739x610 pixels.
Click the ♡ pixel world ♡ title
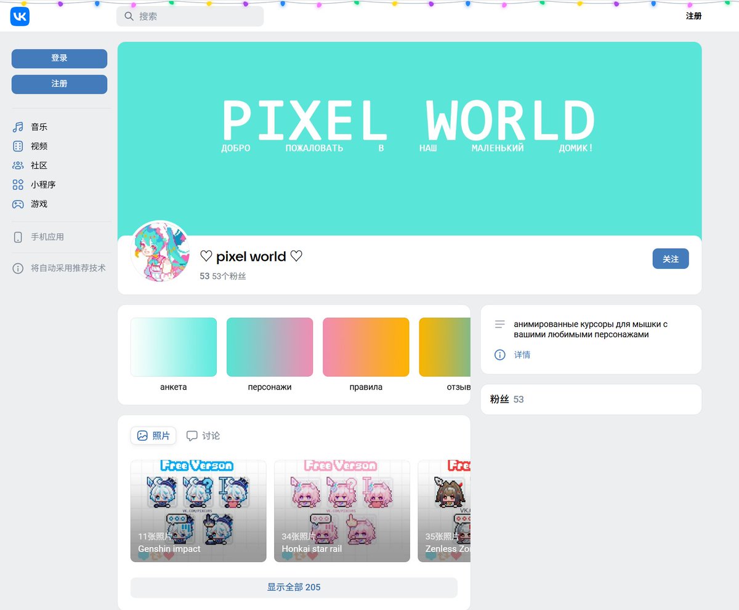(251, 256)
